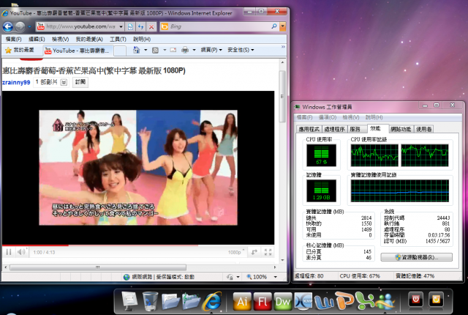Open the Windows Live Messenger dock icon
Image resolution: width=468 pixels, height=315 pixels.
coord(385,301)
